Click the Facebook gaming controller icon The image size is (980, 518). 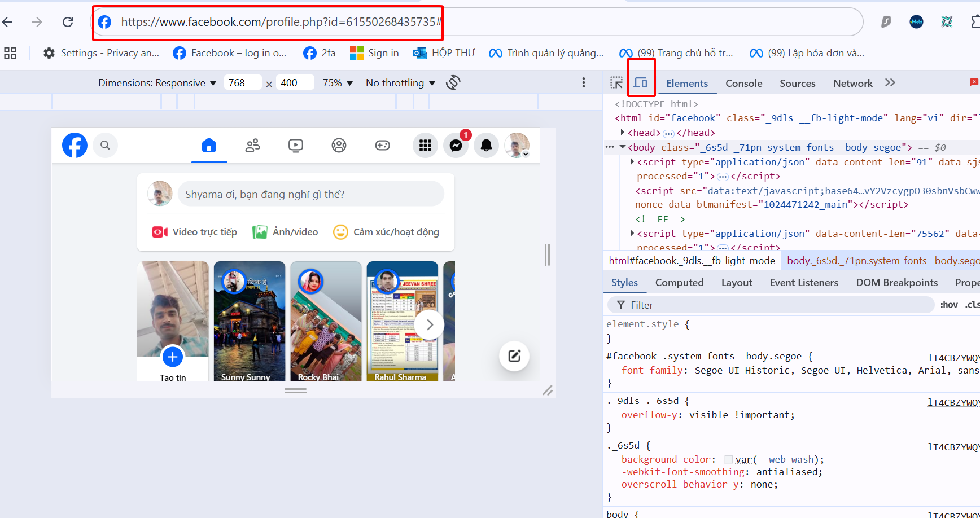point(382,146)
